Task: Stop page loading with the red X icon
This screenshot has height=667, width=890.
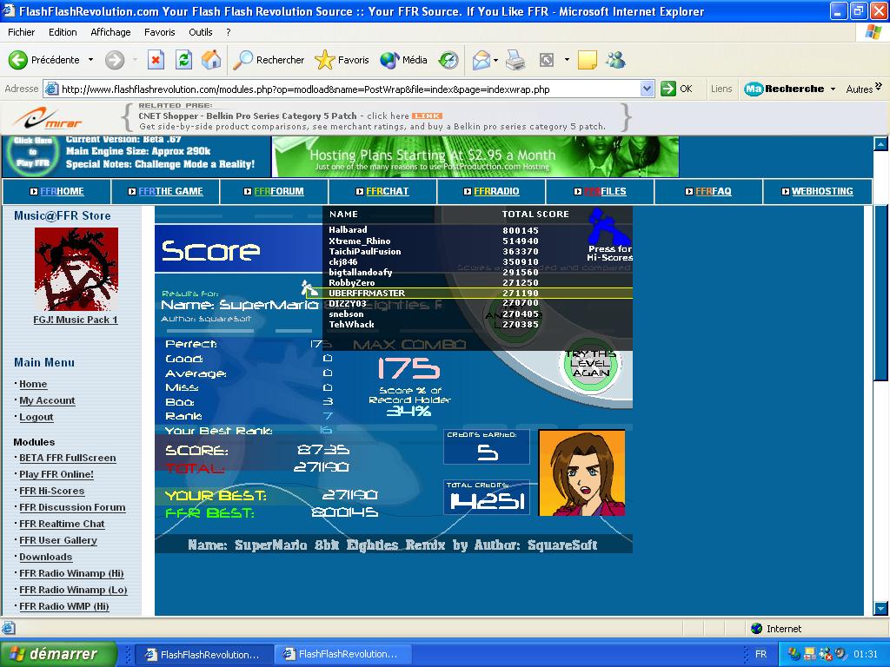Action: pyautogui.click(x=156, y=60)
